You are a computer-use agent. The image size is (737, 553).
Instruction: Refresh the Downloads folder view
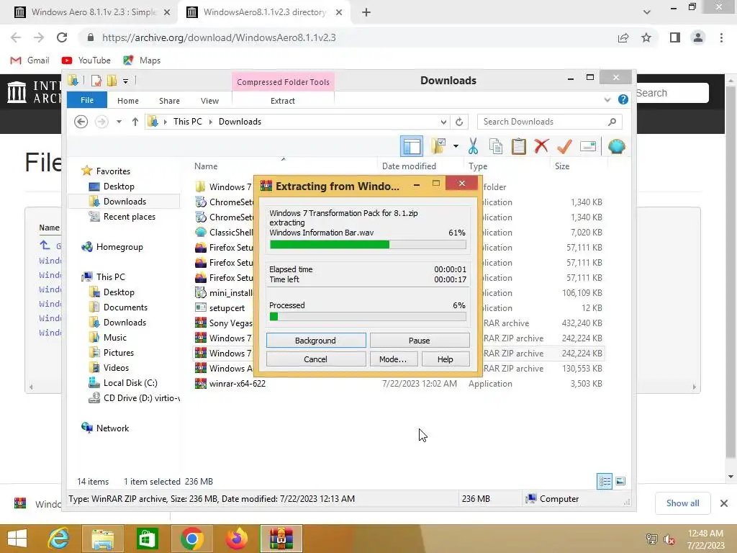click(x=459, y=122)
